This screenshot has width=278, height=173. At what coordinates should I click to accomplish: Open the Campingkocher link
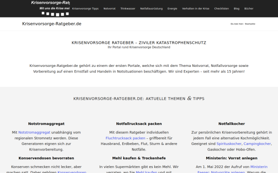257,143
